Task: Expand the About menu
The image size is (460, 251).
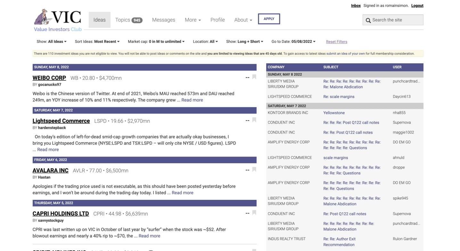Action: tap(243, 20)
